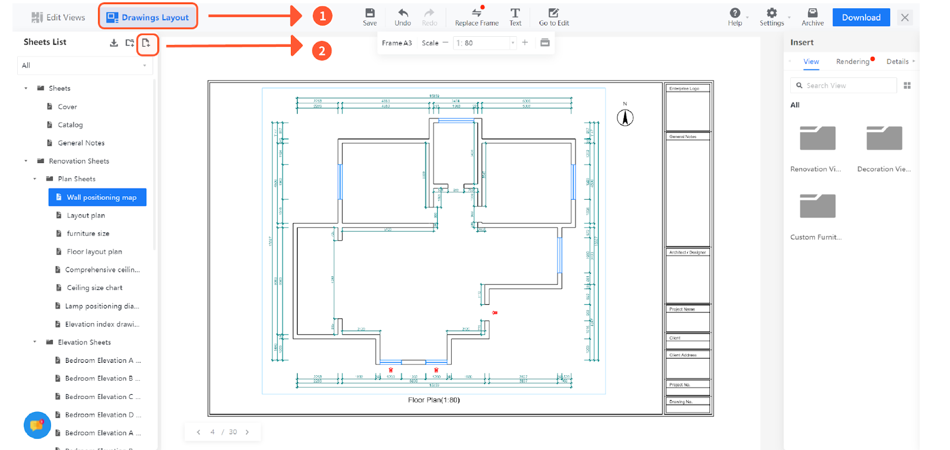This screenshot has width=950, height=450.
Task: Increase scale with the plus button
Action: coord(525,43)
